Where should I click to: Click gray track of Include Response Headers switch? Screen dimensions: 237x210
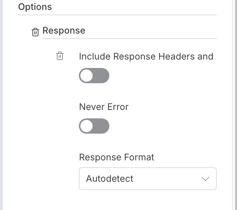pyautogui.click(x=101, y=76)
